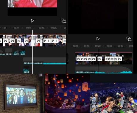This screenshot has height=113, width=137.
Task: Toggle the OFF screen icon in left editor
Action: (63, 21)
